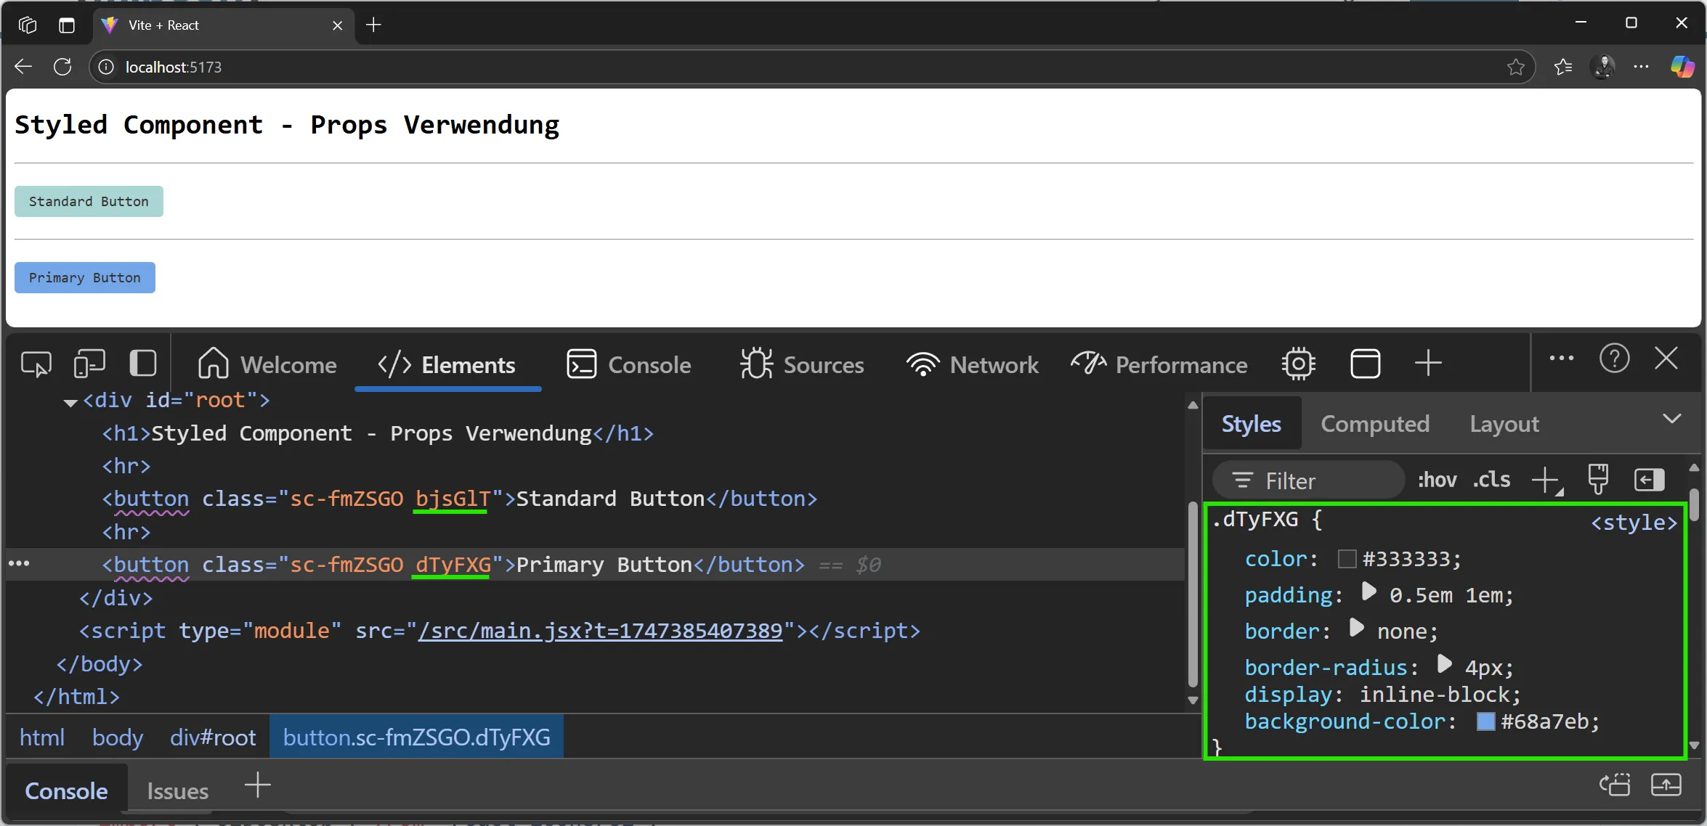Open the Favorites list icon
The image size is (1707, 826).
(x=1563, y=67)
